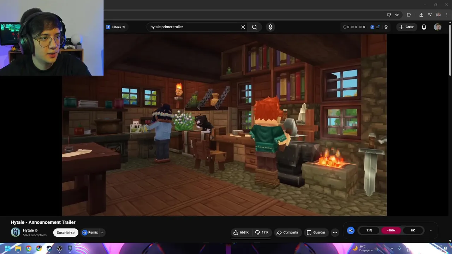
Task: Open the browser extensions puzzle icon
Action: 409,15
